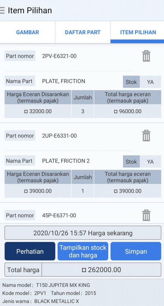The height and width of the screenshot is (306, 164).
Task: Delete part 2PV-E6321-00 with trash icon
Action: 146,56
